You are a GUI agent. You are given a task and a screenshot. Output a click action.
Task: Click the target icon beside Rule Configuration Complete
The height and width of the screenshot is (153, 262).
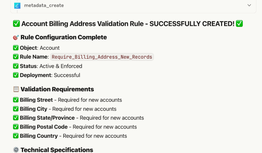[16, 37]
